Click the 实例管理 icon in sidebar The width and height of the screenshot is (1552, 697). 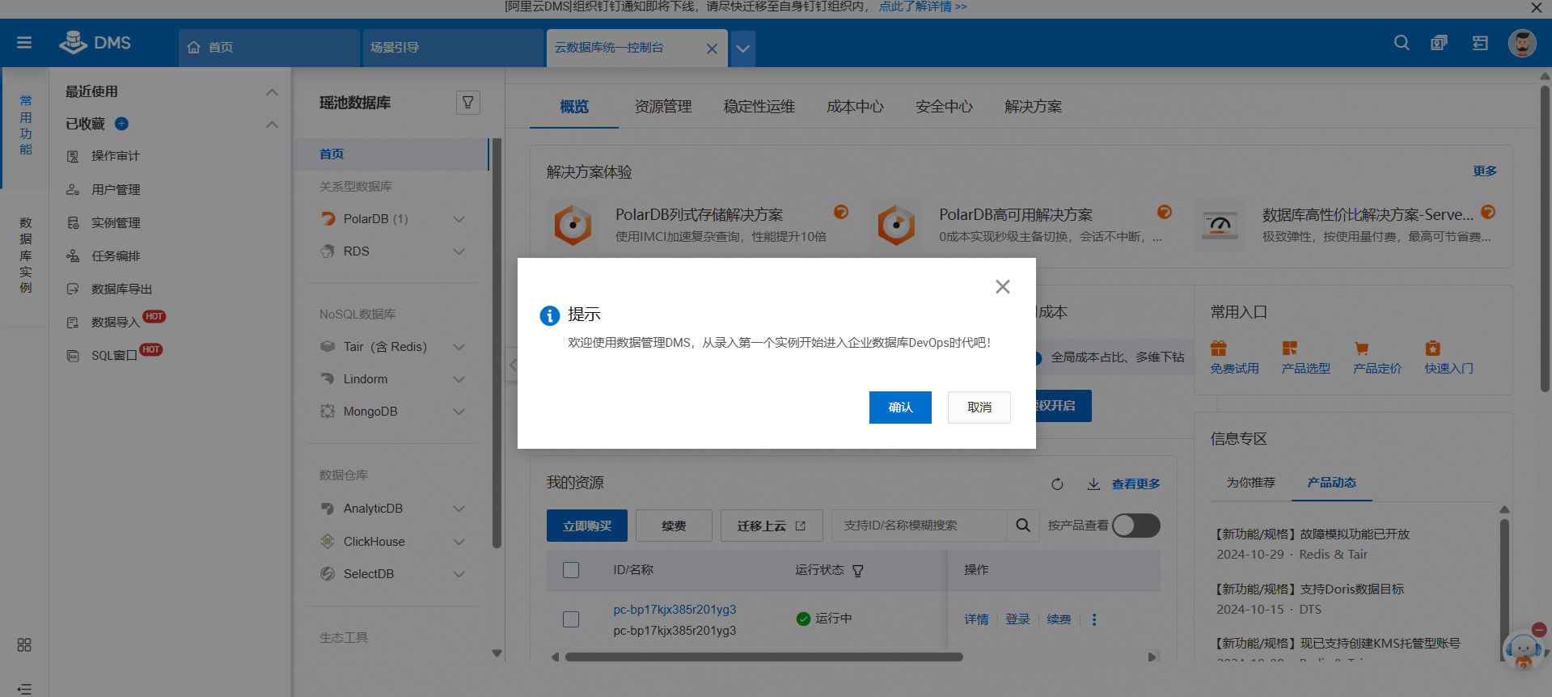tap(73, 222)
